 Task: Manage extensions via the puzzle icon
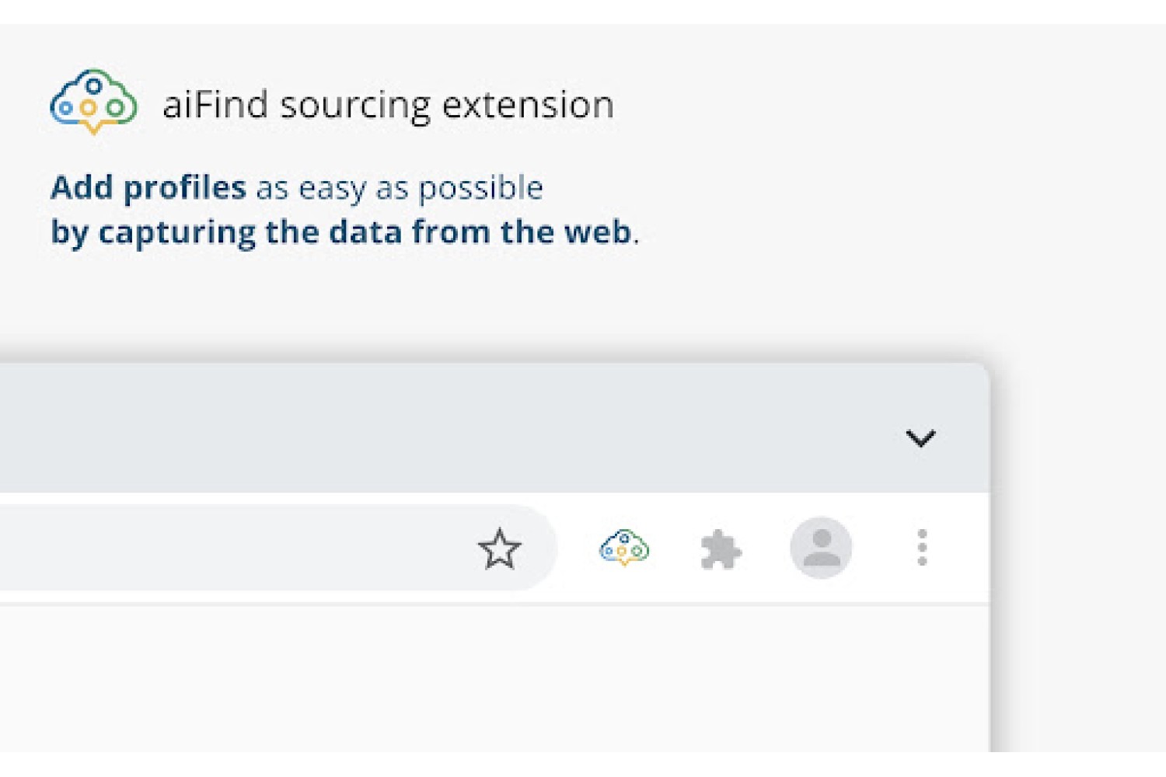point(721,549)
